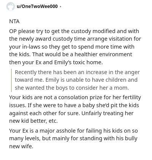Click the word OP starting the first paragraph
The height and width of the screenshot is (160, 152).
[x=13, y=31]
